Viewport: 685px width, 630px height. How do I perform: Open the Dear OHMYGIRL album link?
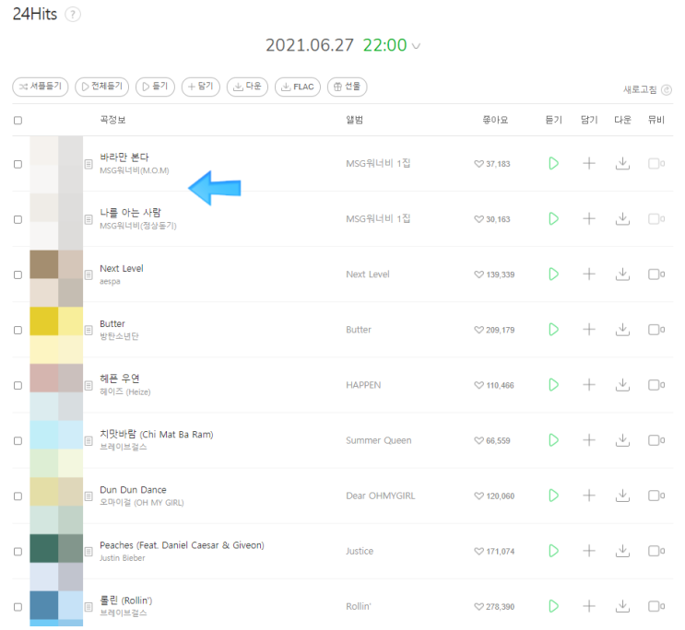coord(381,496)
